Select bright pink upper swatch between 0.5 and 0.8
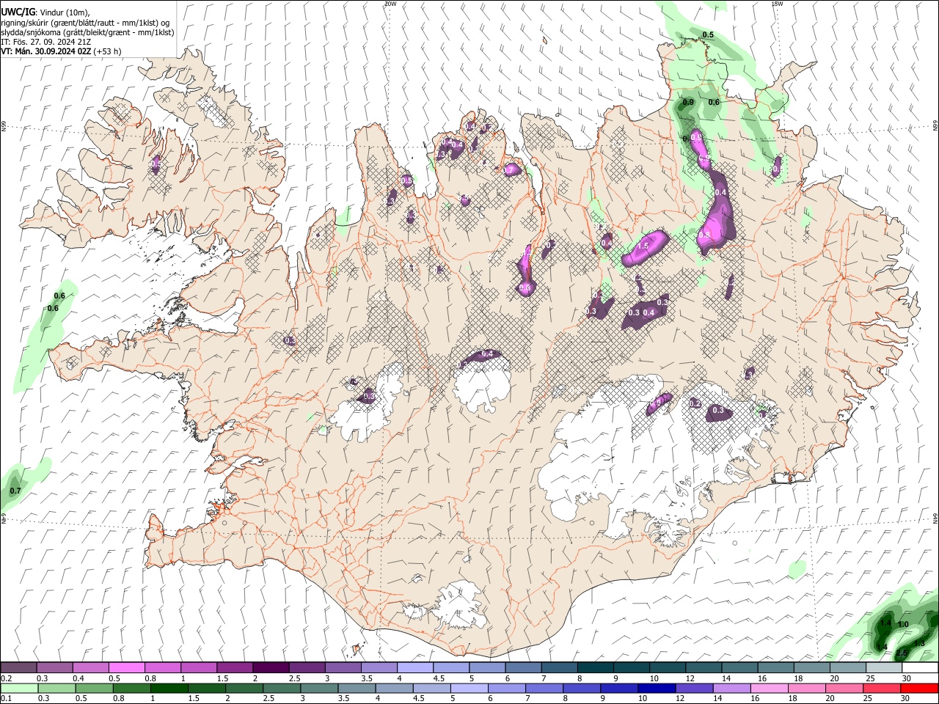The height and width of the screenshot is (704, 939). point(126,668)
